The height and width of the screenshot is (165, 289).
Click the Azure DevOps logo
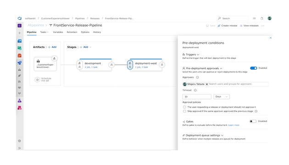(x=20, y=18)
